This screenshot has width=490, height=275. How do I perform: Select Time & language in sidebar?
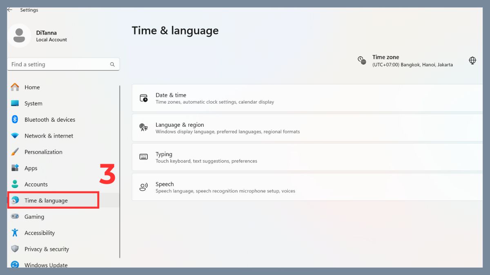(x=63, y=200)
